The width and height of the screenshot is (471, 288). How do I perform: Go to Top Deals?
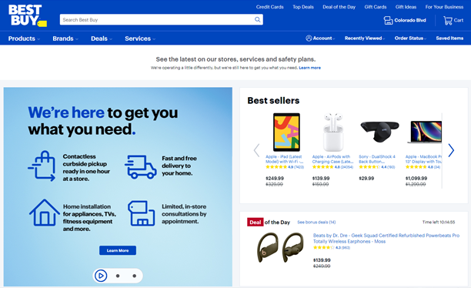point(303,7)
